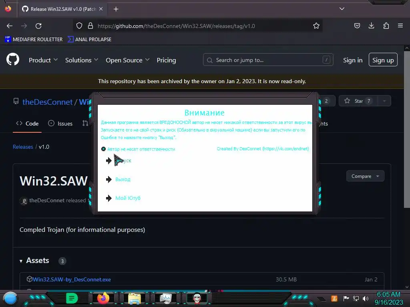
Task: Click the volume speaker tray icon
Action: click(x=366, y=298)
